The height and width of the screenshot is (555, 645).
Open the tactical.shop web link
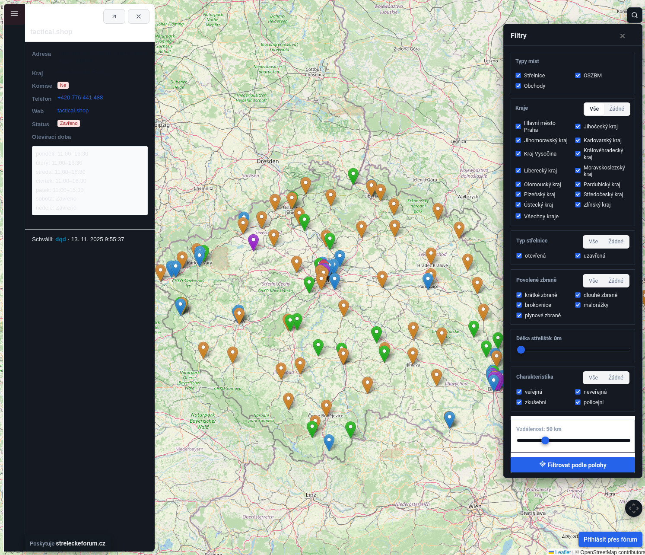[73, 111]
